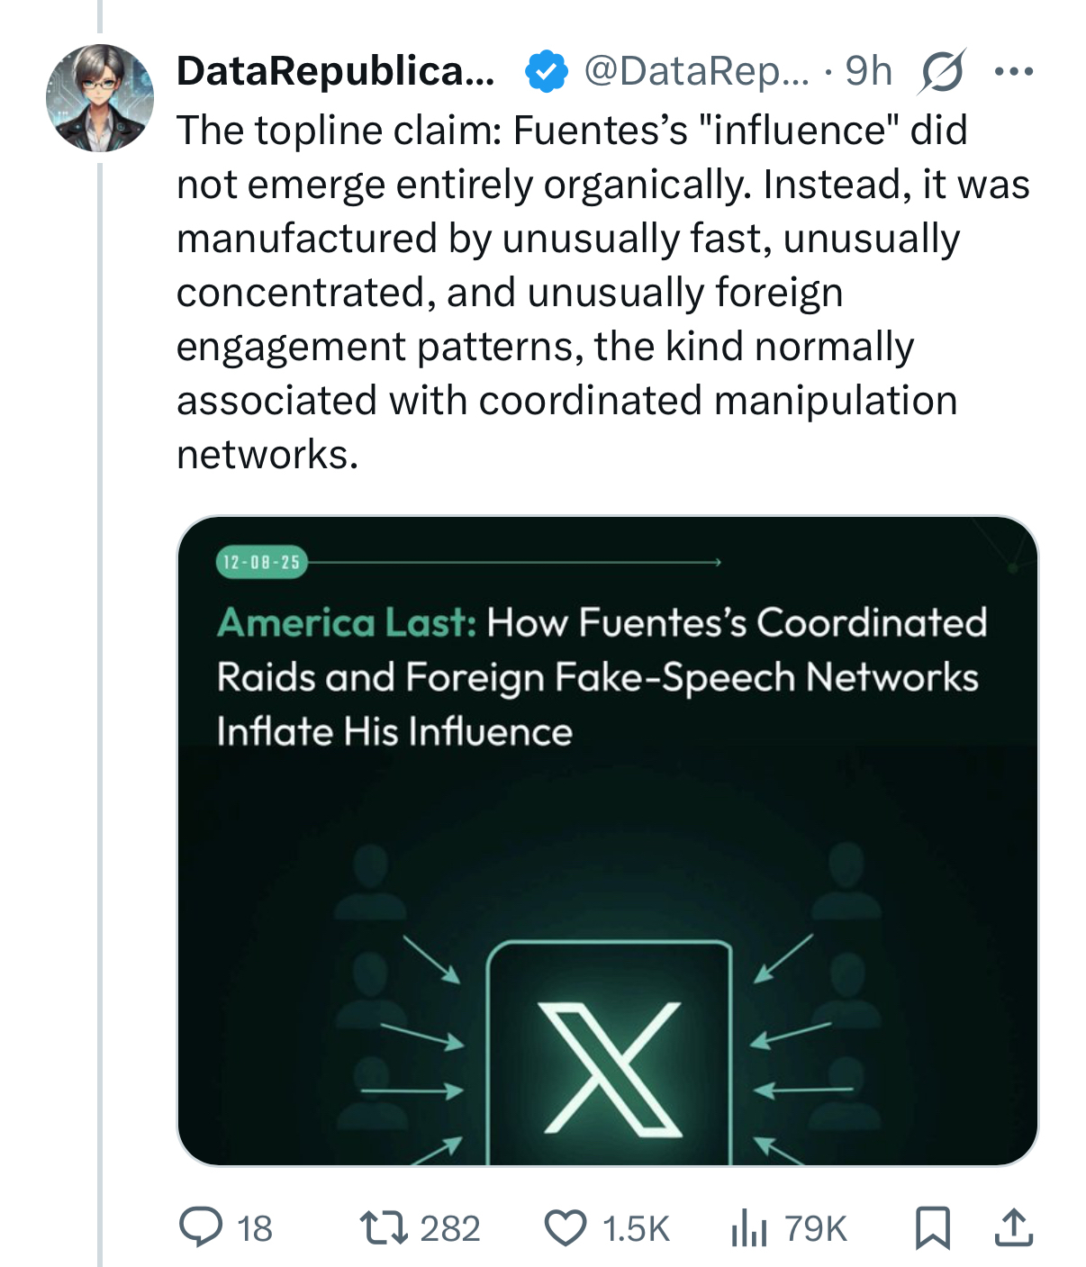Click the DataRepublica... display name
1086x1267 pixels.
pos(335,71)
